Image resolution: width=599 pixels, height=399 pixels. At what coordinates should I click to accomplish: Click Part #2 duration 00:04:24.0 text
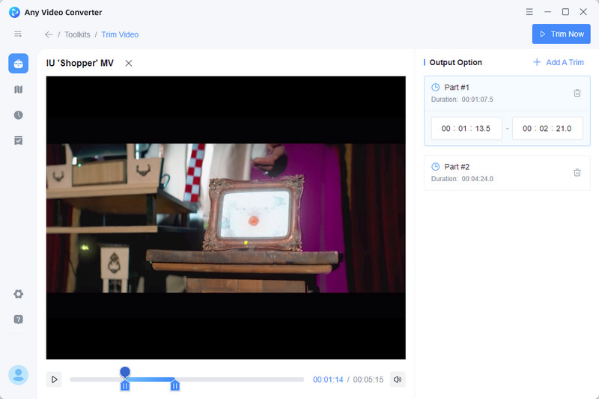tap(477, 179)
